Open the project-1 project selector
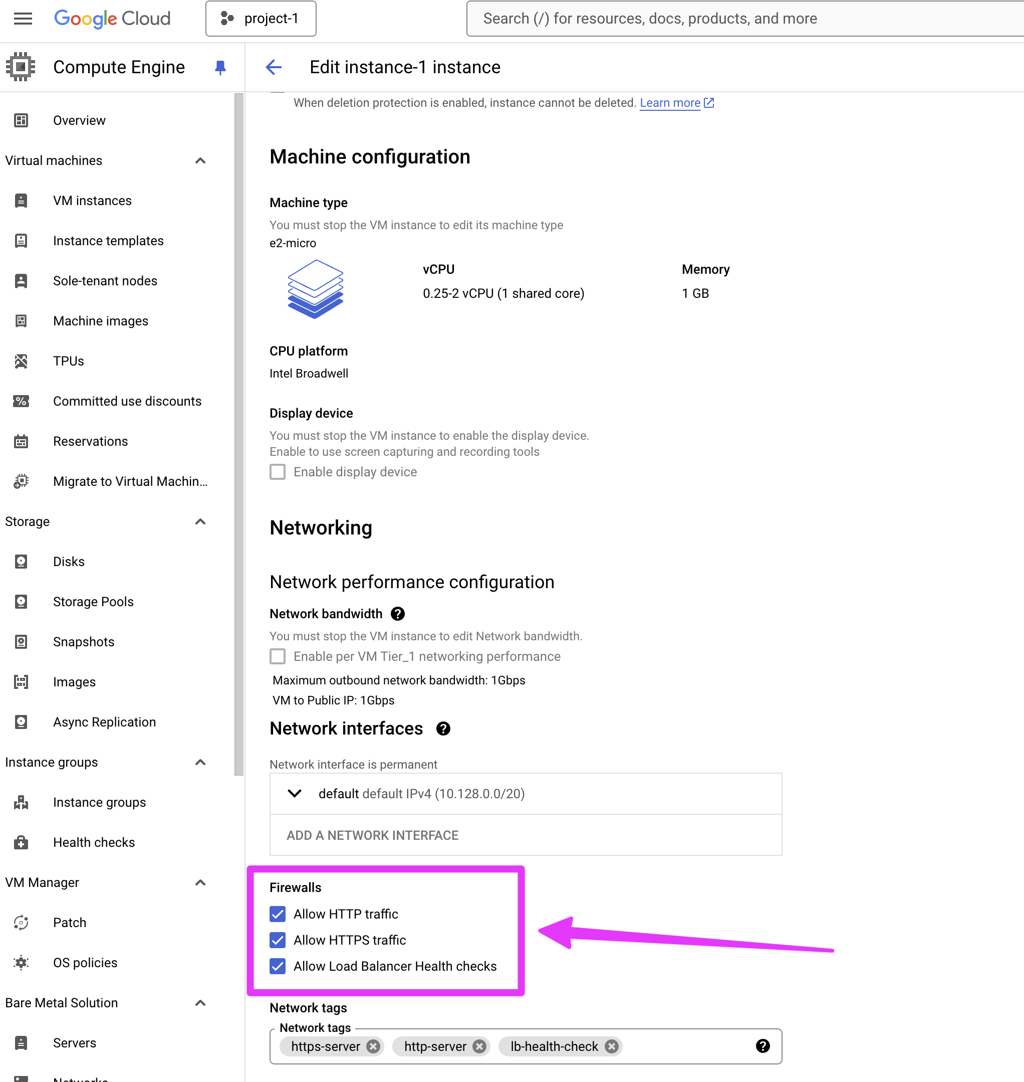 click(261, 19)
